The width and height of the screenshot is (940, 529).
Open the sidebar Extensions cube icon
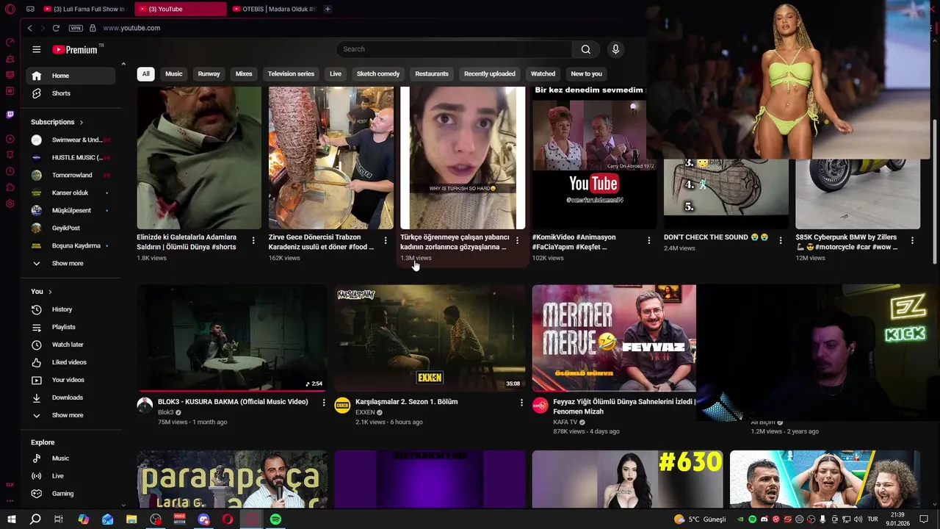point(10,187)
